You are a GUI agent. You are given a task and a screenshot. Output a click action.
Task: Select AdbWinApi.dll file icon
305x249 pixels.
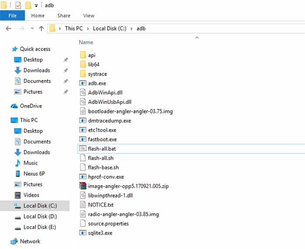83,92
